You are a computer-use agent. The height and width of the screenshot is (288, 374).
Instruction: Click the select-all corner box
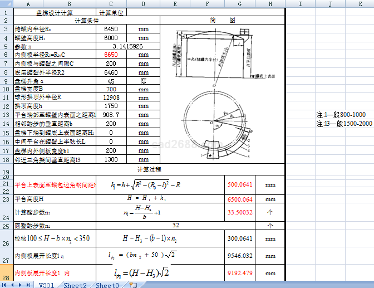[6, 4]
